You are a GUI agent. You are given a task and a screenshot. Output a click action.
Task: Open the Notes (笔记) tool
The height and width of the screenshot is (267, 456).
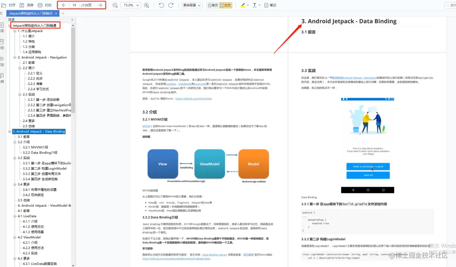tap(270, 5)
